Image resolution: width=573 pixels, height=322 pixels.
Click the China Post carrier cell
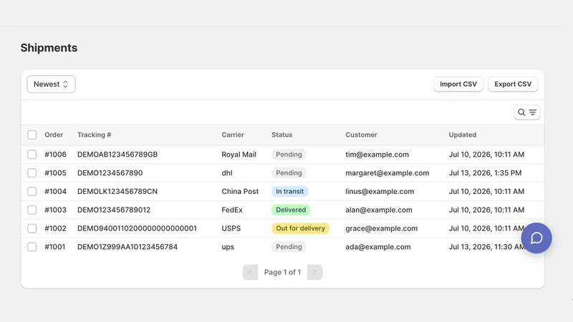[240, 191]
